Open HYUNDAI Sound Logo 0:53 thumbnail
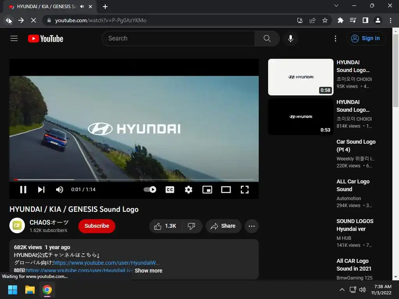399x299 pixels. pyautogui.click(x=300, y=117)
